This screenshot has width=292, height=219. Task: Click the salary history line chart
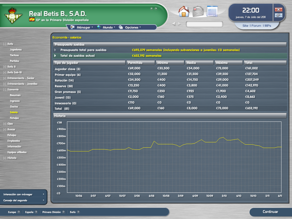(174, 157)
